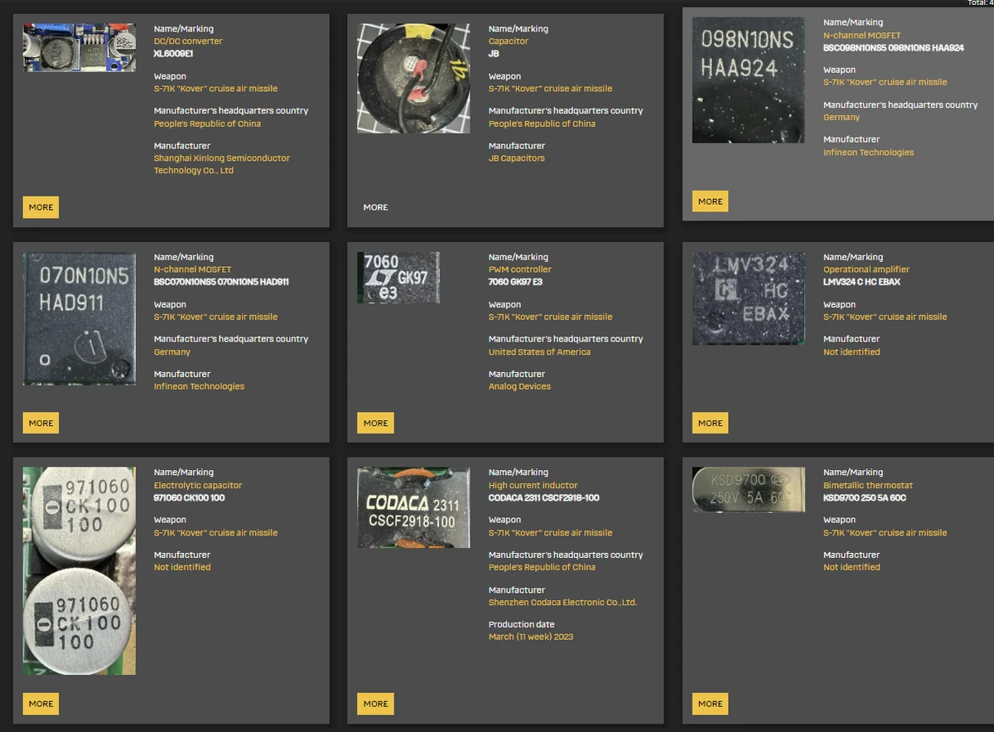The height and width of the screenshot is (732, 994).
Task: Click MORE under the PWM controller card
Action: tap(375, 423)
